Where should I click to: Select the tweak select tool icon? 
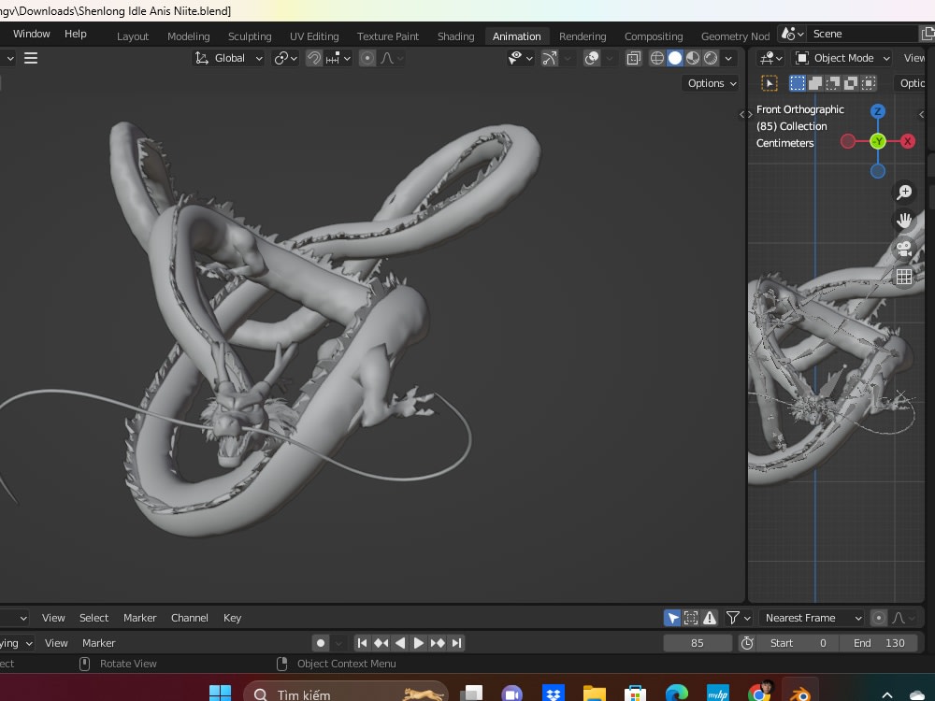coord(770,83)
